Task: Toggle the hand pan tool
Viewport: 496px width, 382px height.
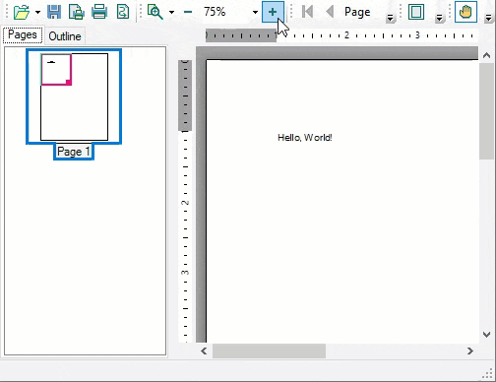Action: coord(465,12)
